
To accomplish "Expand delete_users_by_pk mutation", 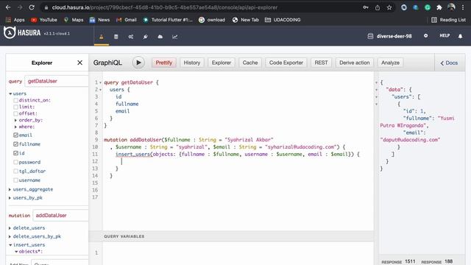I will point(10,236).
